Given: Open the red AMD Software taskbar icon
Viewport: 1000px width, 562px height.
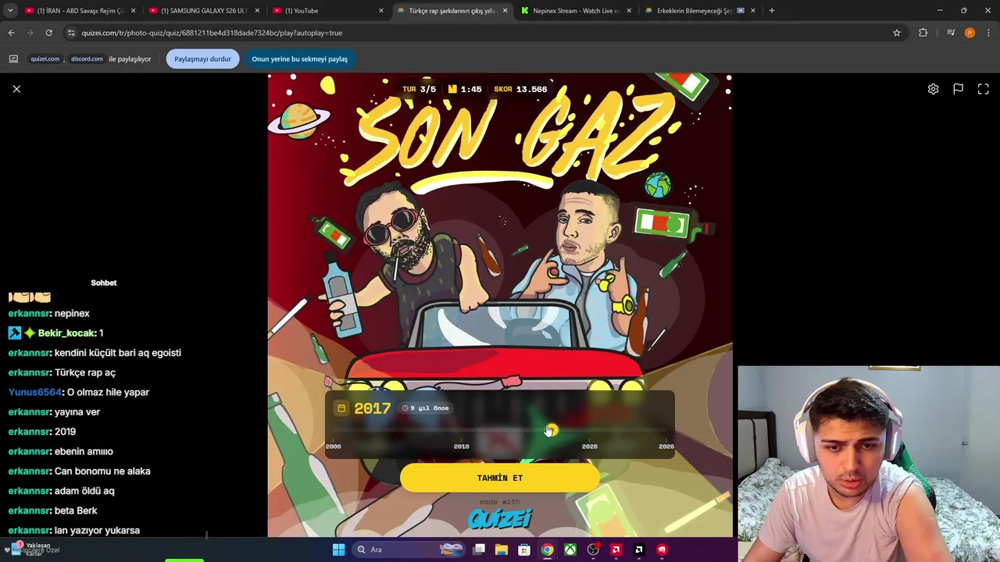Looking at the screenshot, I should [x=616, y=550].
